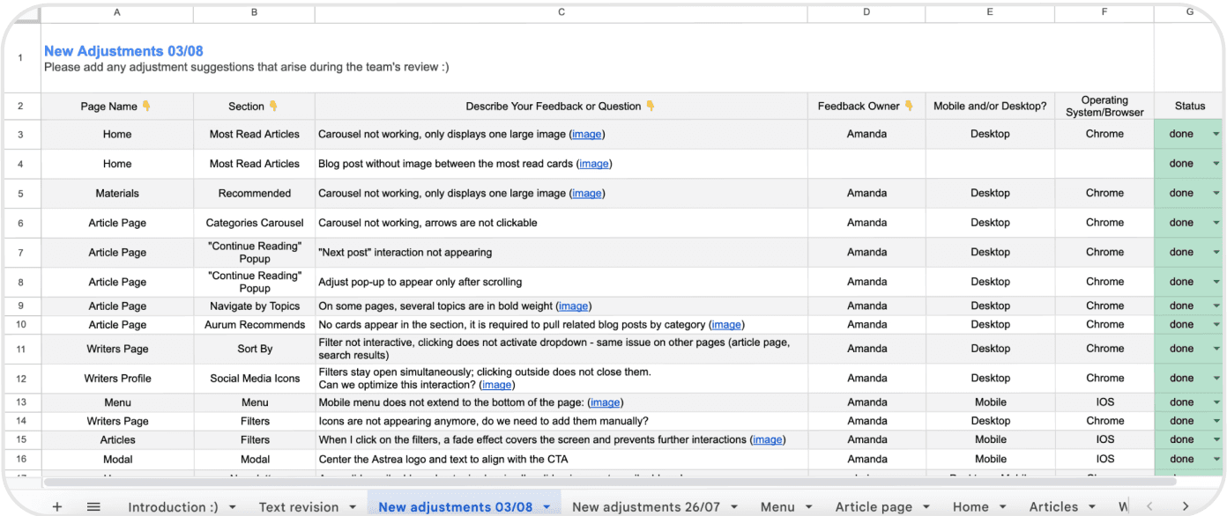
Task: Select the "Social Media Icons" cell
Action: pos(254,379)
